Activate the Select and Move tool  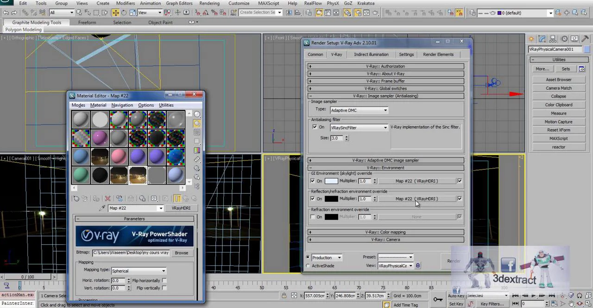[116, 13]
